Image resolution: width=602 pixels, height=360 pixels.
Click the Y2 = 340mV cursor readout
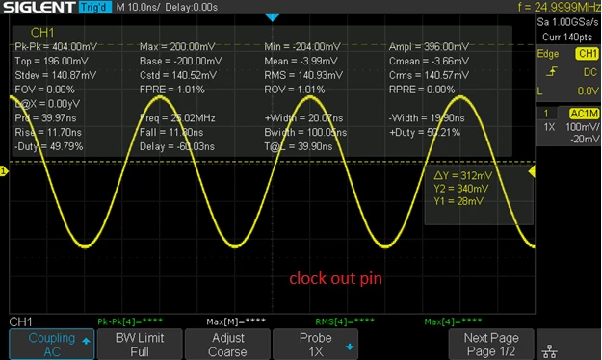[461, 189]
